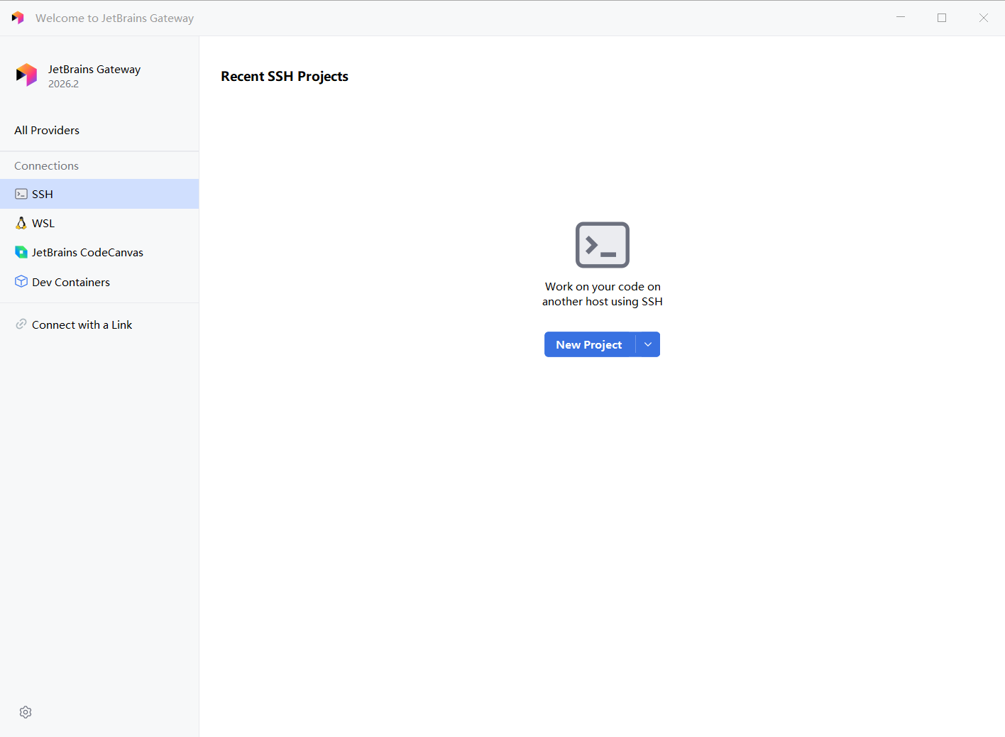Image resolution: width=1005 pixels, height=737 pixels.
Task: Open Dev Containers provider
Action: pos(99,282)
